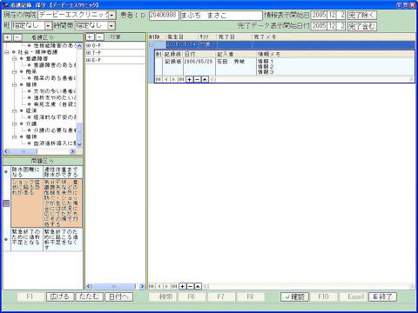The image size is (418, 313).
Task: Click the 広げる expand button
Action: pos(60,296)
